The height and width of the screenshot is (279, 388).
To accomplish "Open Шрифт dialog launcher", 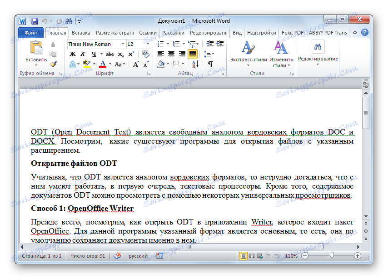I will [149, 74].
